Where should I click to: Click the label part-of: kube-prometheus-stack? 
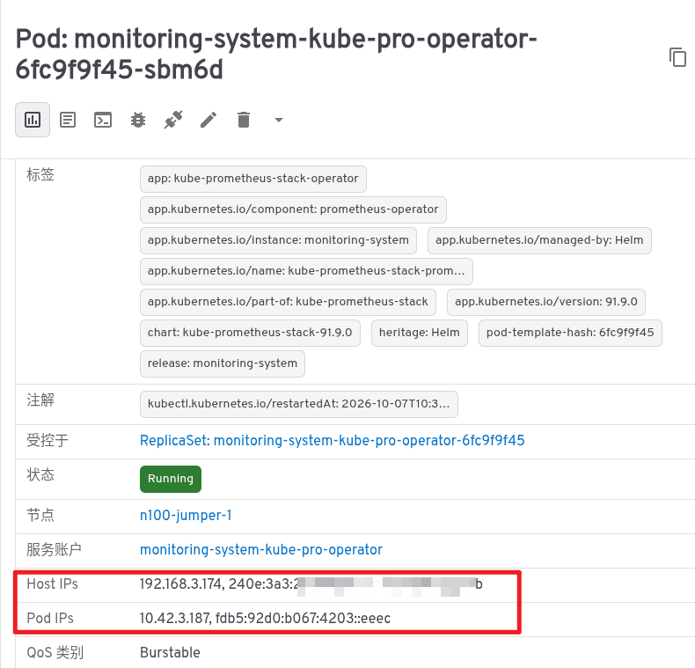[x=288, y=302]
